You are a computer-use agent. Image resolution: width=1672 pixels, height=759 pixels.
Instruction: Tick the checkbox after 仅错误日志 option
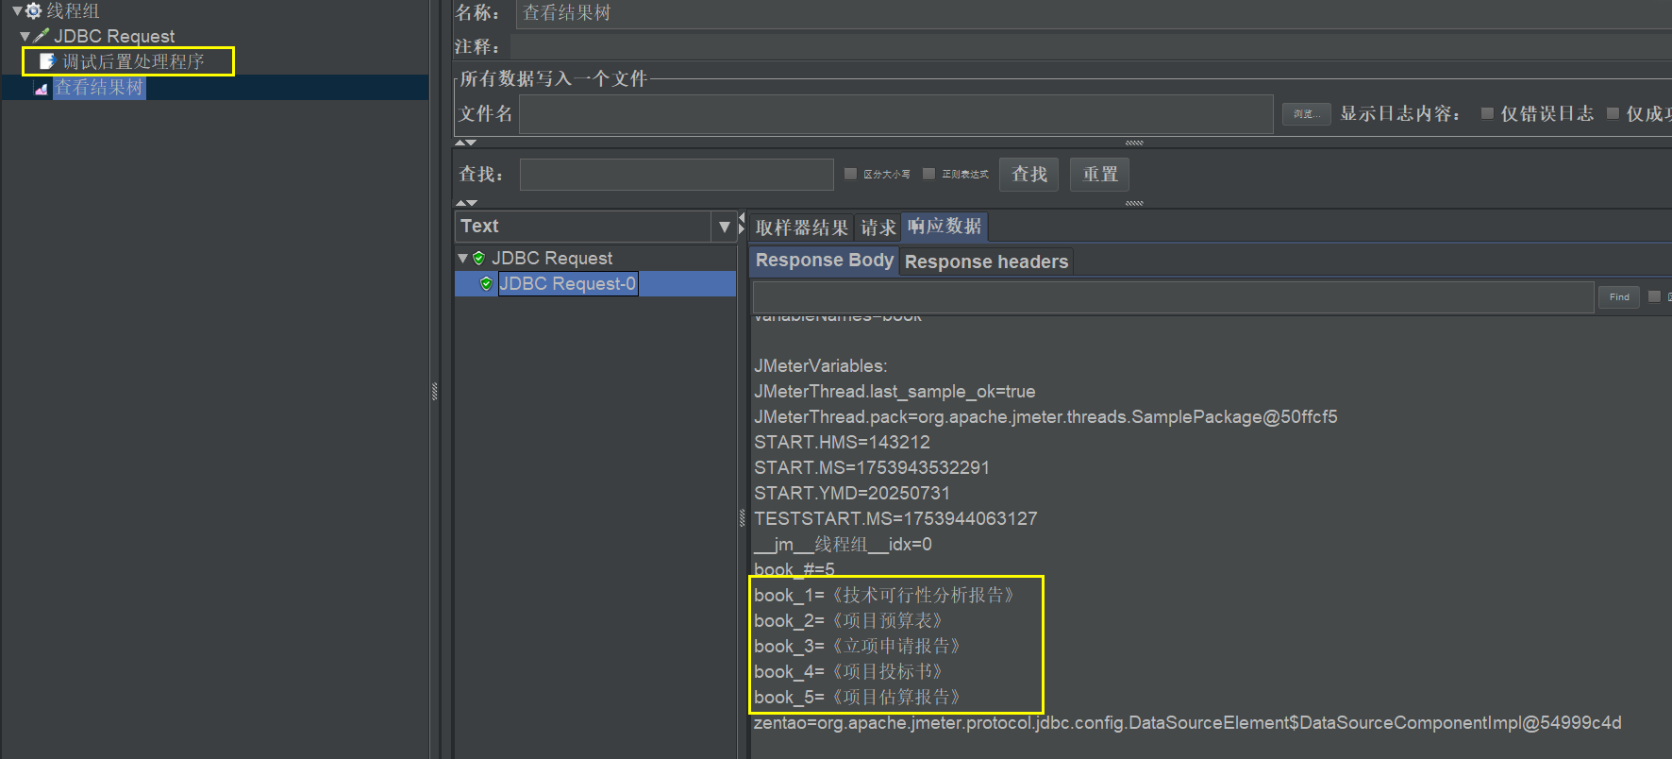(x=1613, y=113)
